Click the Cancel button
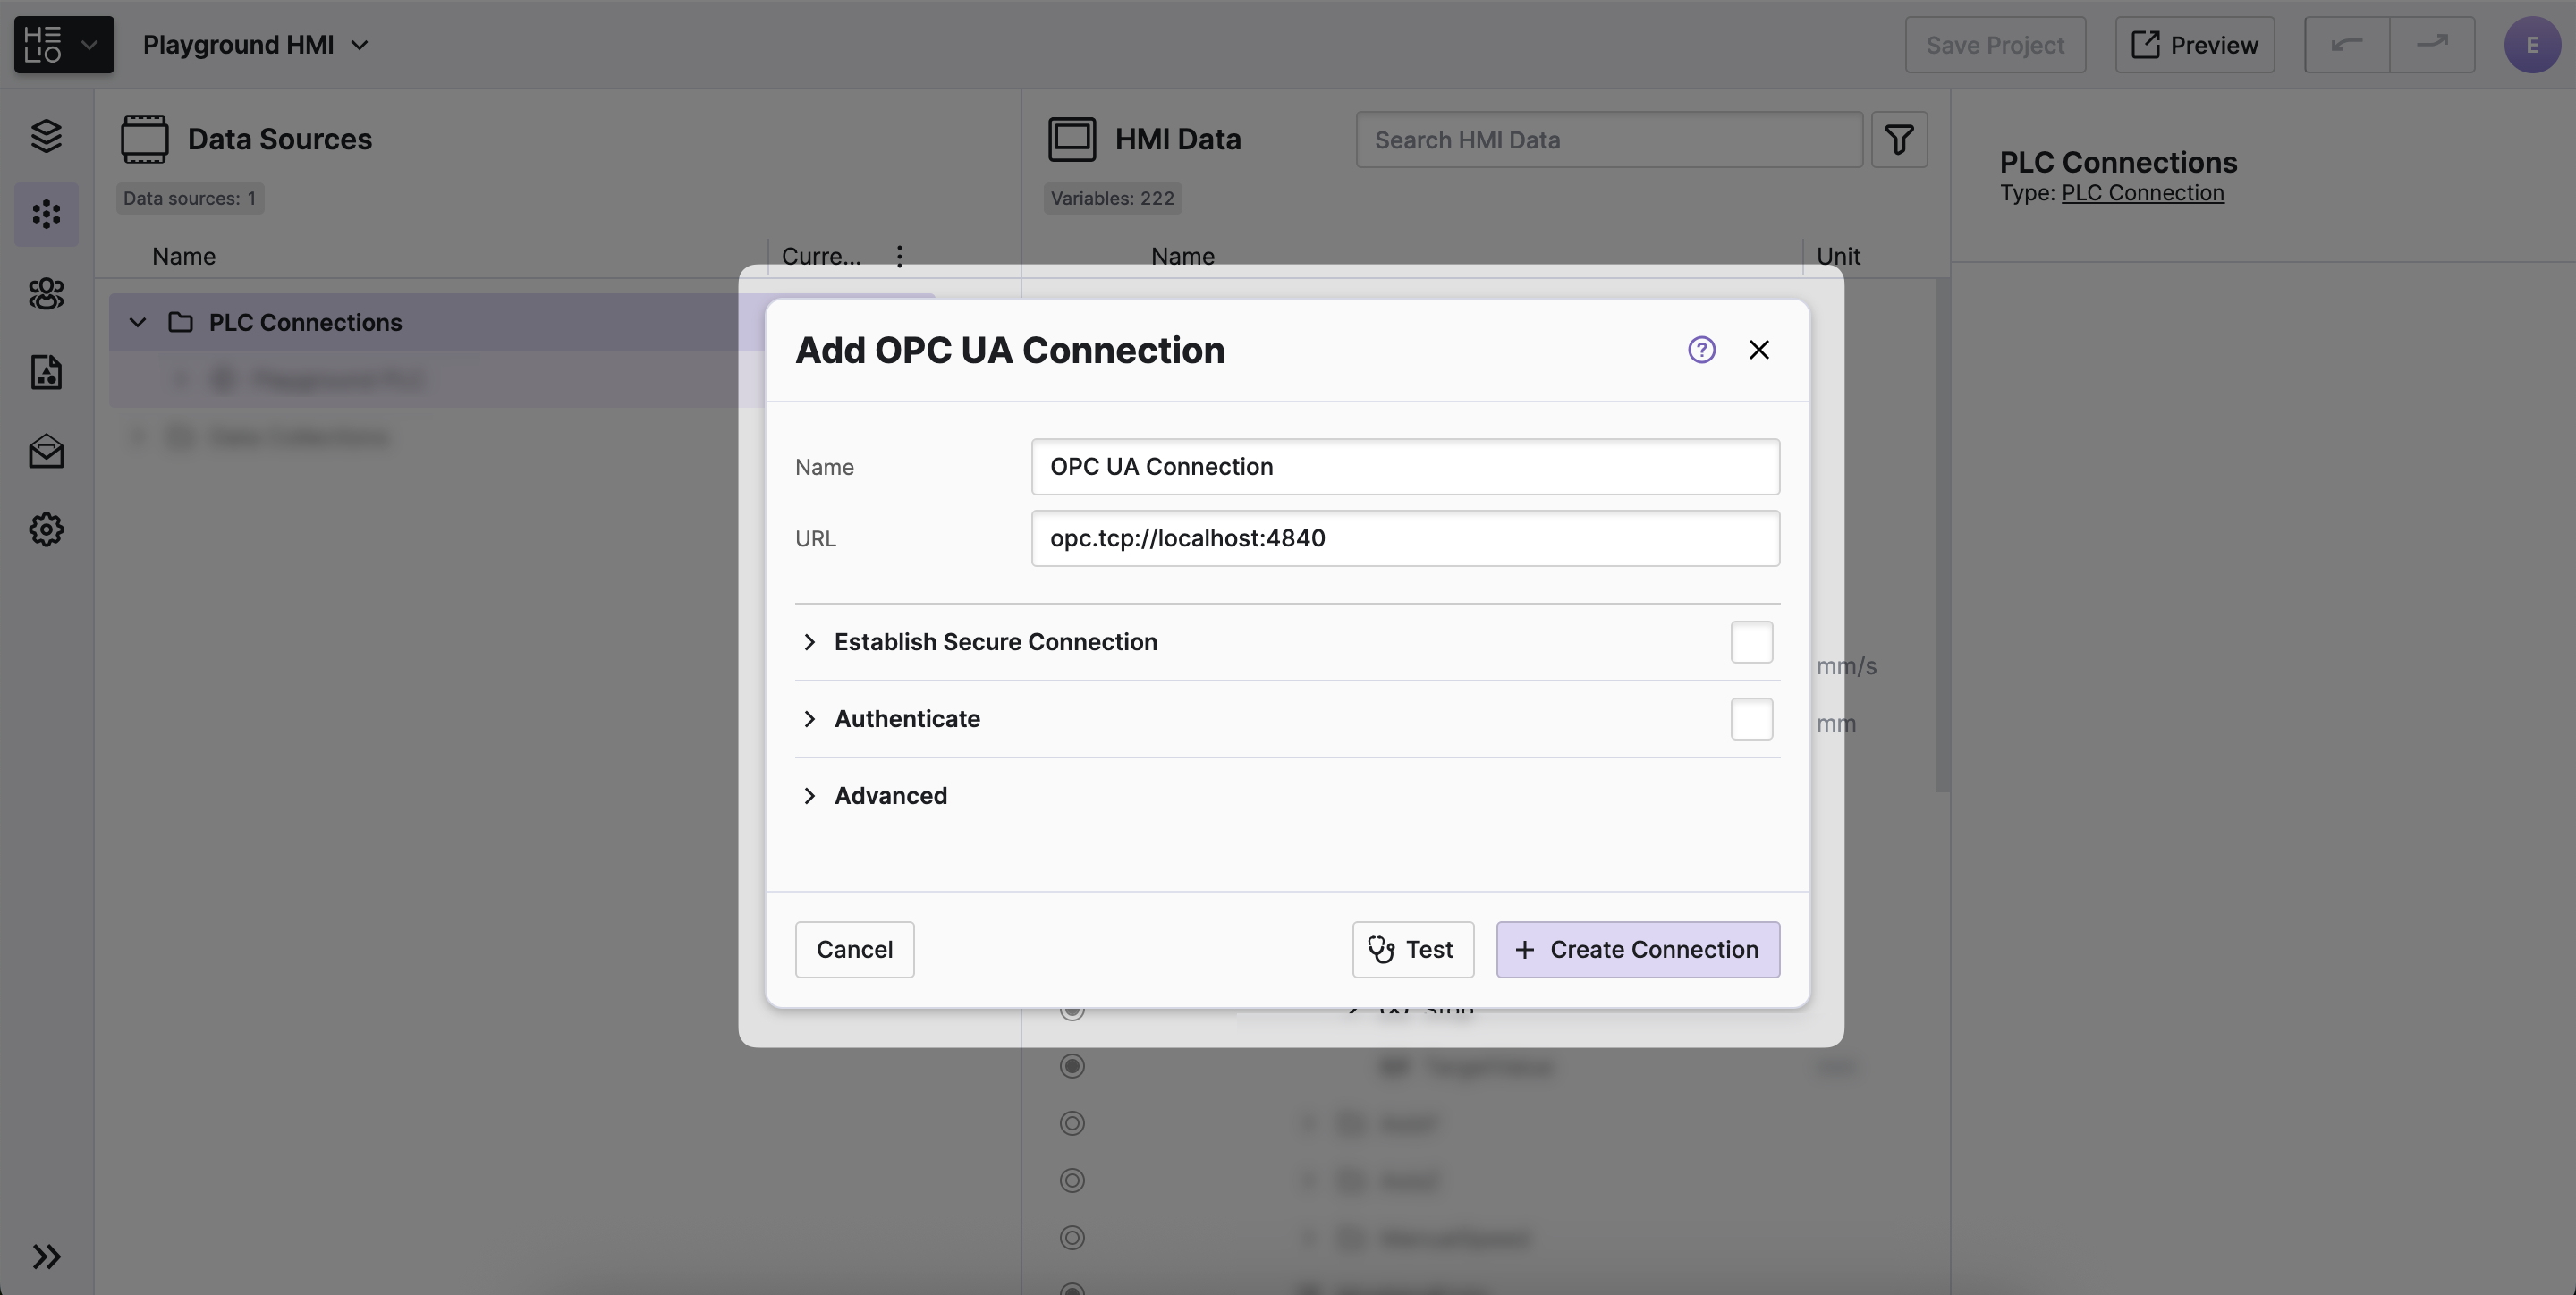The image size is (2576, 1295). point(854,949)
